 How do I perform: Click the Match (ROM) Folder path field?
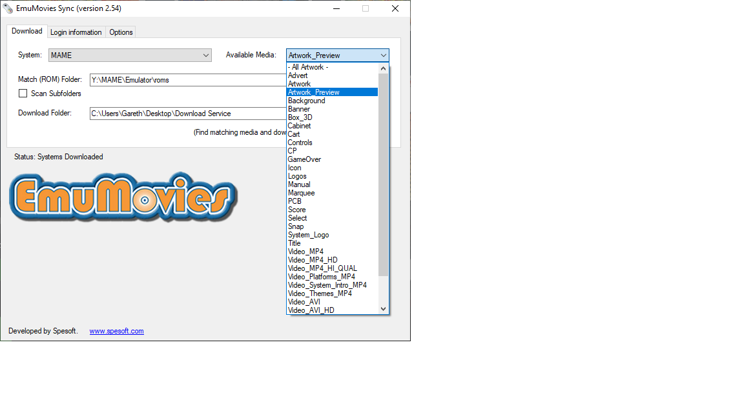tap(188, 80)
